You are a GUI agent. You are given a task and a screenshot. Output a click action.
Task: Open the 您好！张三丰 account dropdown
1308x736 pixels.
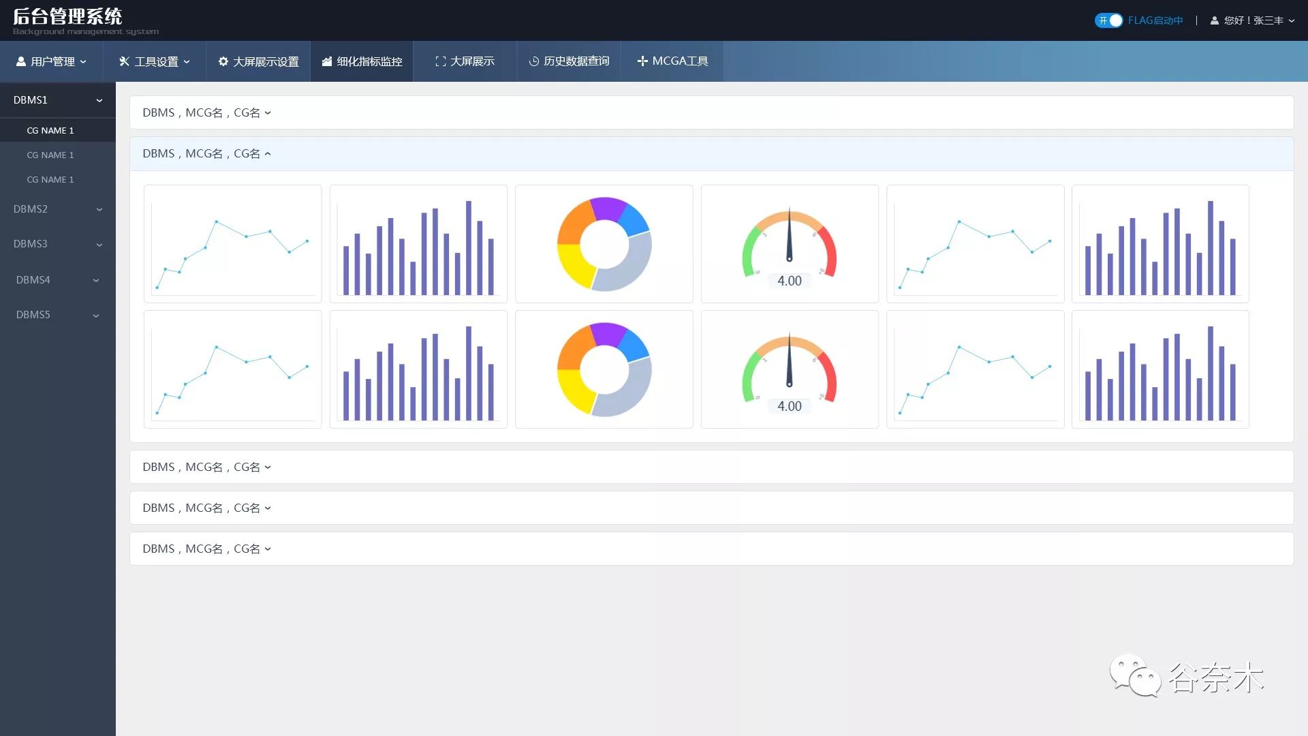click(1253, 20)
